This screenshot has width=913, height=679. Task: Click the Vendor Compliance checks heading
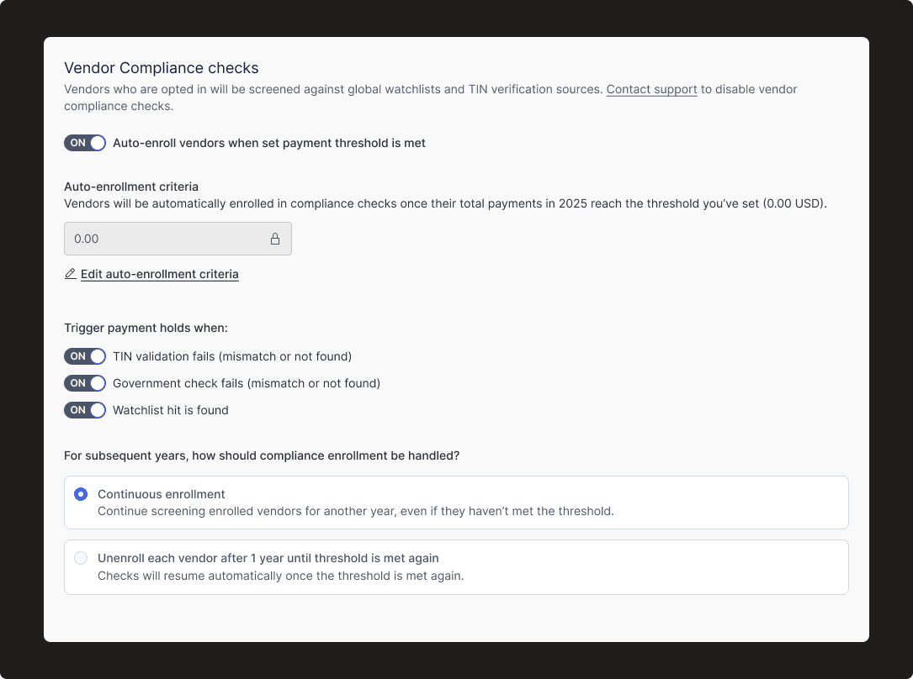(162, 68)
